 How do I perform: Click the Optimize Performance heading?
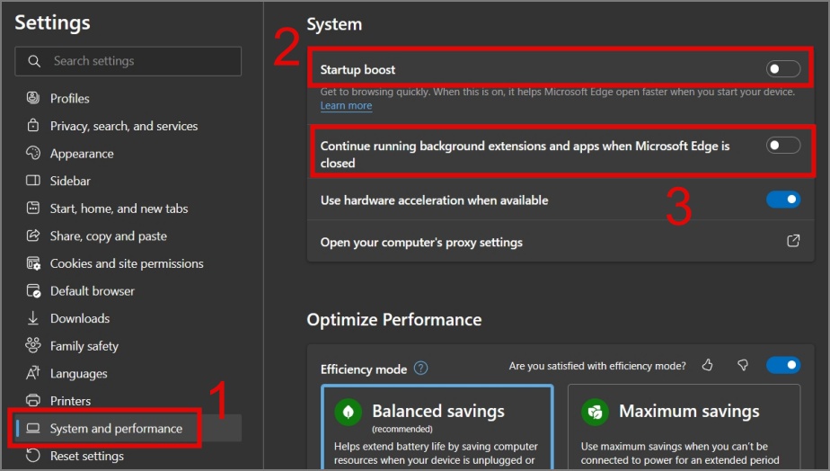coord(394,319)
